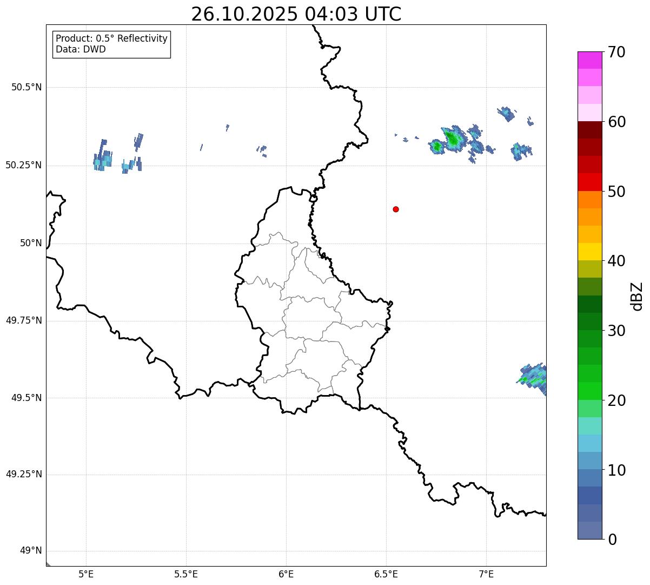This screenshot has width=650, height=585.
Task: Select the 'Data: DWD' line
Action: tap(81, 49)
